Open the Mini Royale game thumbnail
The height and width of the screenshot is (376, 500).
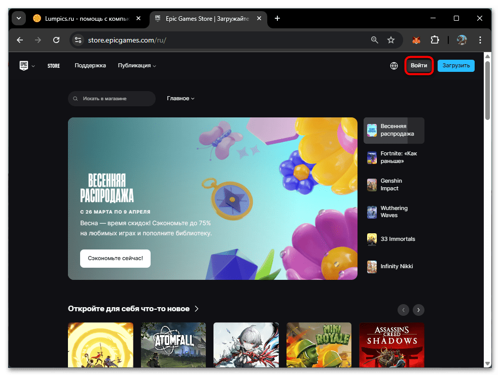319,345
